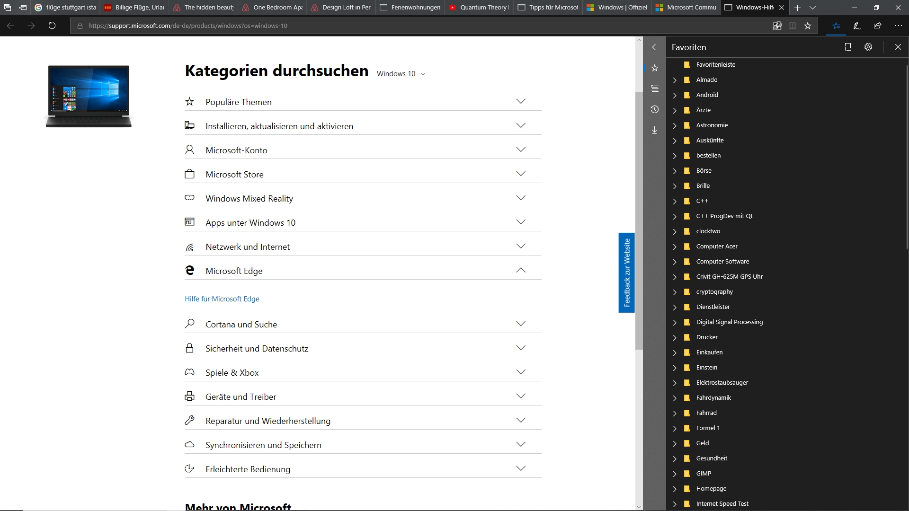Pin the Favorites pane

pos(847,47)
